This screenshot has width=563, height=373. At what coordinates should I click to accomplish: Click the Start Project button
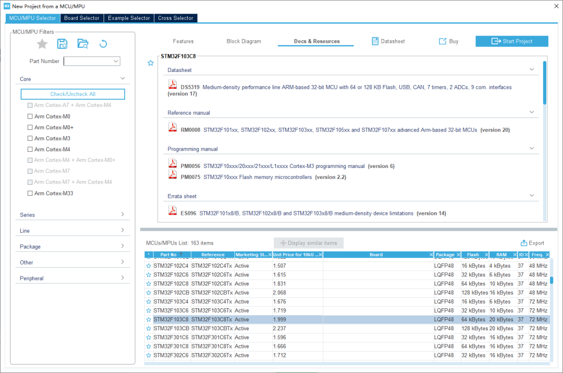click(511, 41)
